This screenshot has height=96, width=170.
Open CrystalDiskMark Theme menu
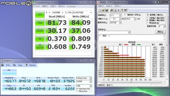click(53, 6)
